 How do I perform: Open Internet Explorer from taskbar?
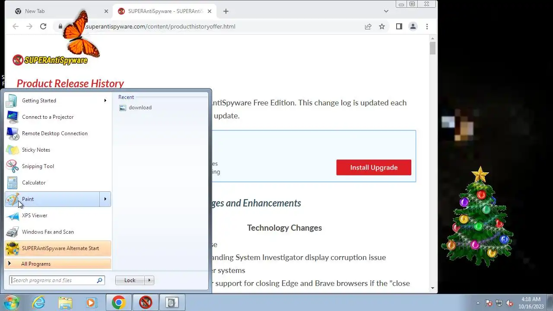tap(39, 302)
